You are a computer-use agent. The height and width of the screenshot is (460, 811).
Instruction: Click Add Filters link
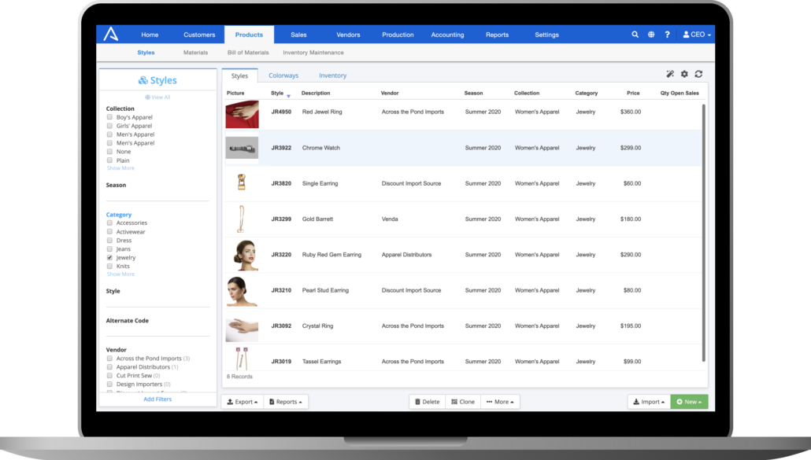[x=157, y=399]
